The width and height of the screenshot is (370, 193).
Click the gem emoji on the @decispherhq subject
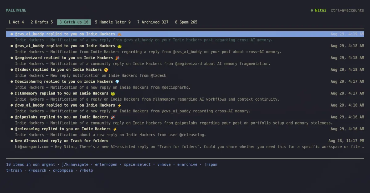point(117,82)
